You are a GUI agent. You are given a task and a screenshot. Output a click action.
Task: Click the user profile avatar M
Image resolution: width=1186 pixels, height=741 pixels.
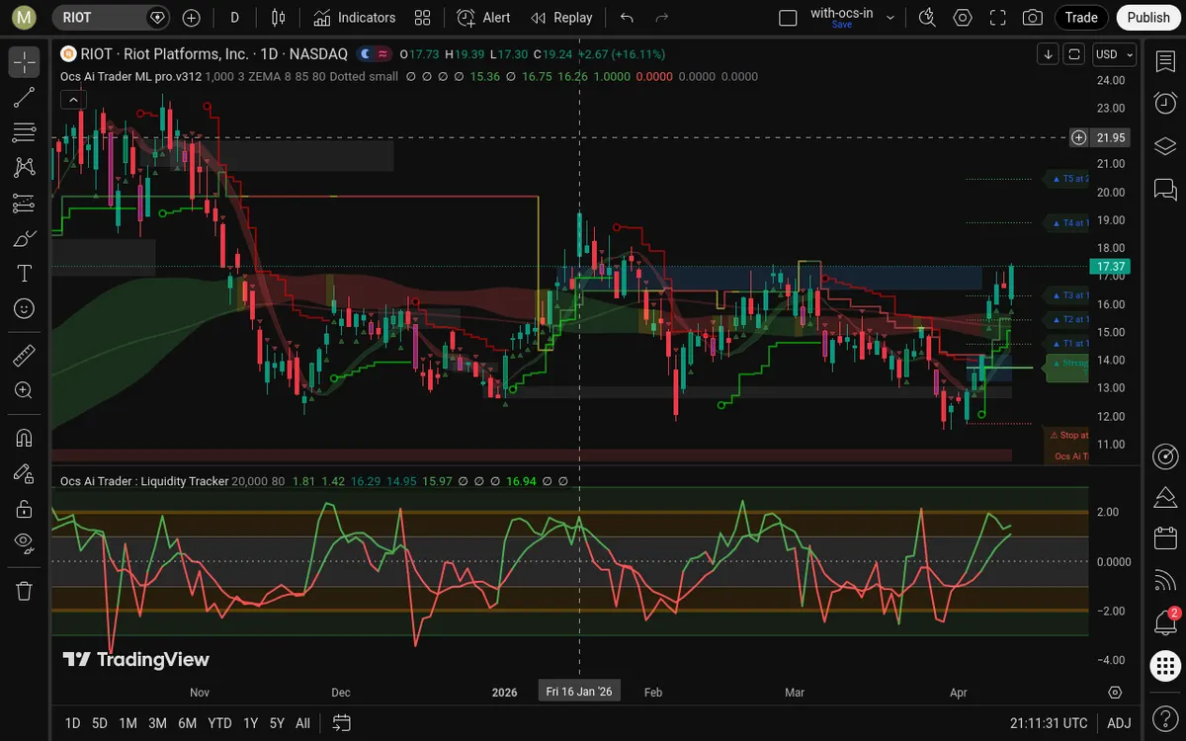coord(25,17)
